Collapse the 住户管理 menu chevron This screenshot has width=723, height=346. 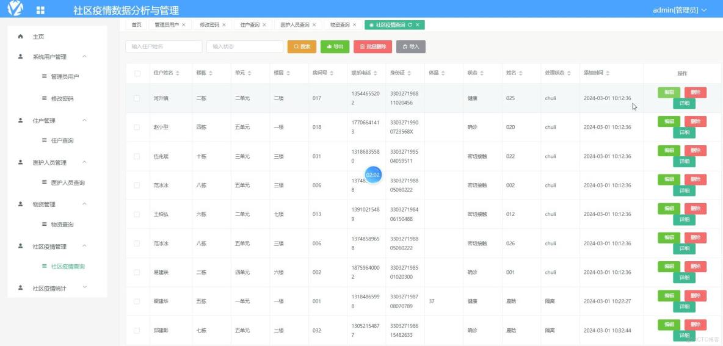point(84,120)
